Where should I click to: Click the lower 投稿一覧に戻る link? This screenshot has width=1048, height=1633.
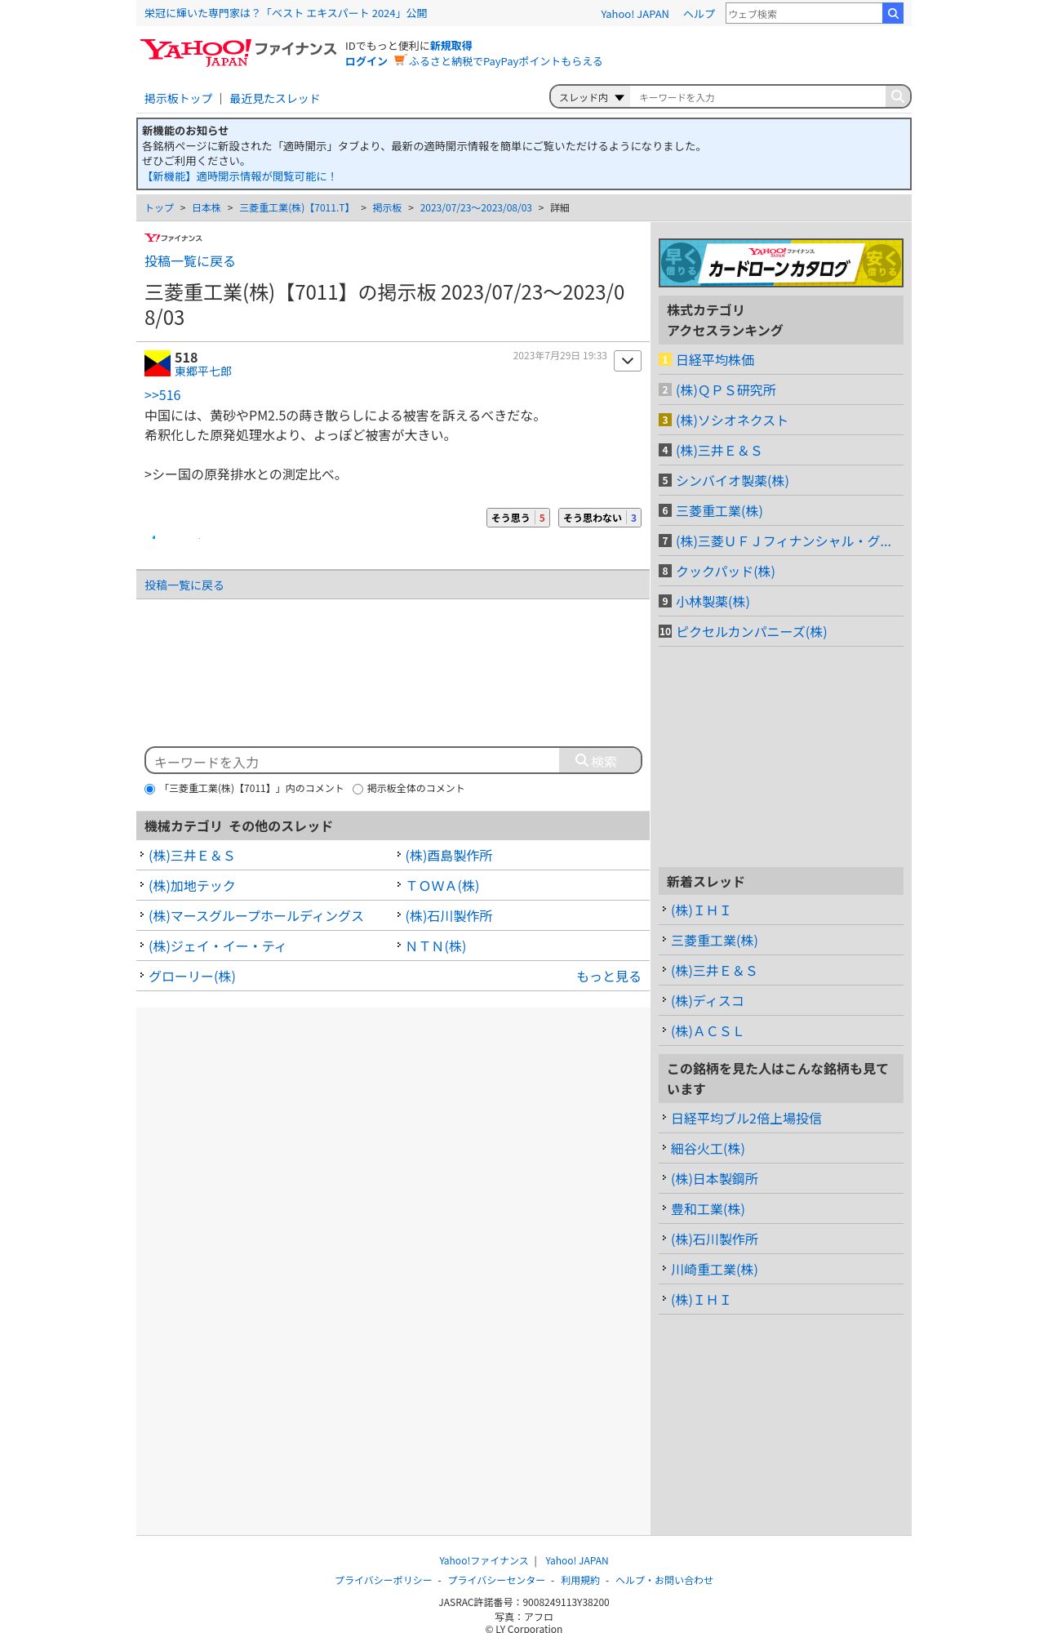(184, 585)
